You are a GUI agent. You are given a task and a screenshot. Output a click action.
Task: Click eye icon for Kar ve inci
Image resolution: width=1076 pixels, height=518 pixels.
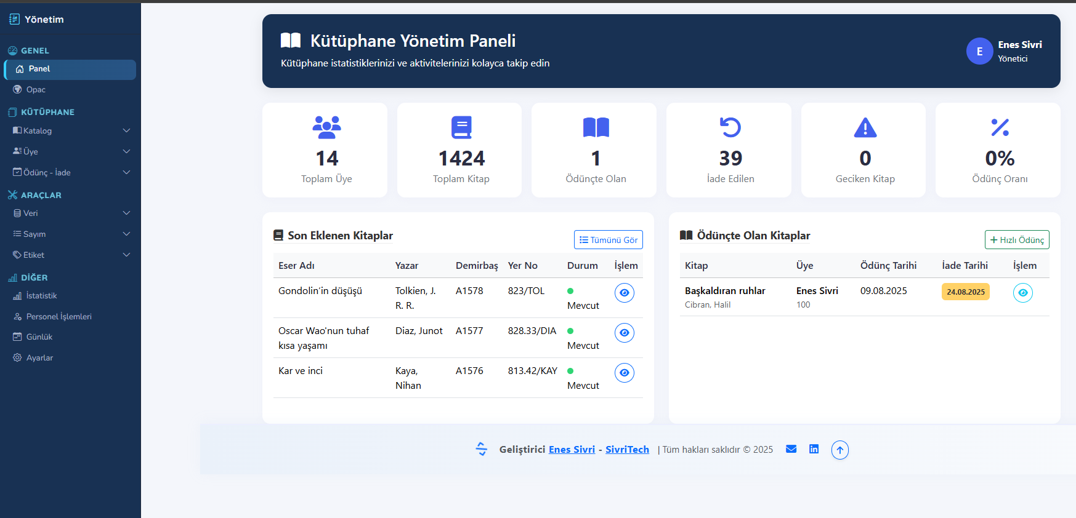coord(624,373)
